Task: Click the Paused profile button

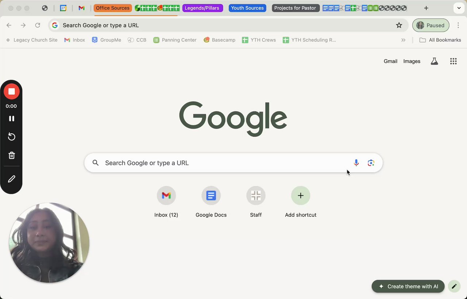Action: coord(431,25)
